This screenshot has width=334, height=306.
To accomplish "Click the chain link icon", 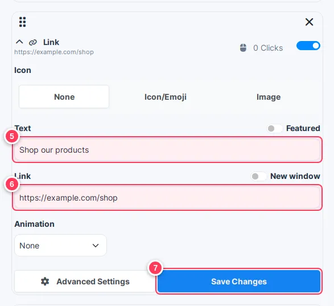I will [x=33, y=42].
